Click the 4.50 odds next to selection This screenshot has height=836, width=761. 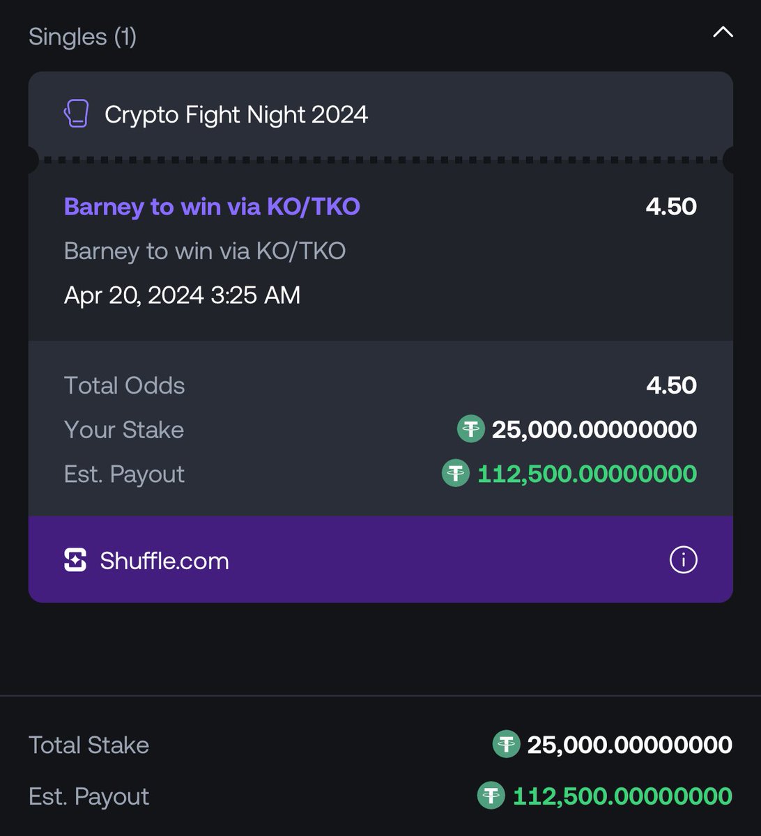[671, 206]
